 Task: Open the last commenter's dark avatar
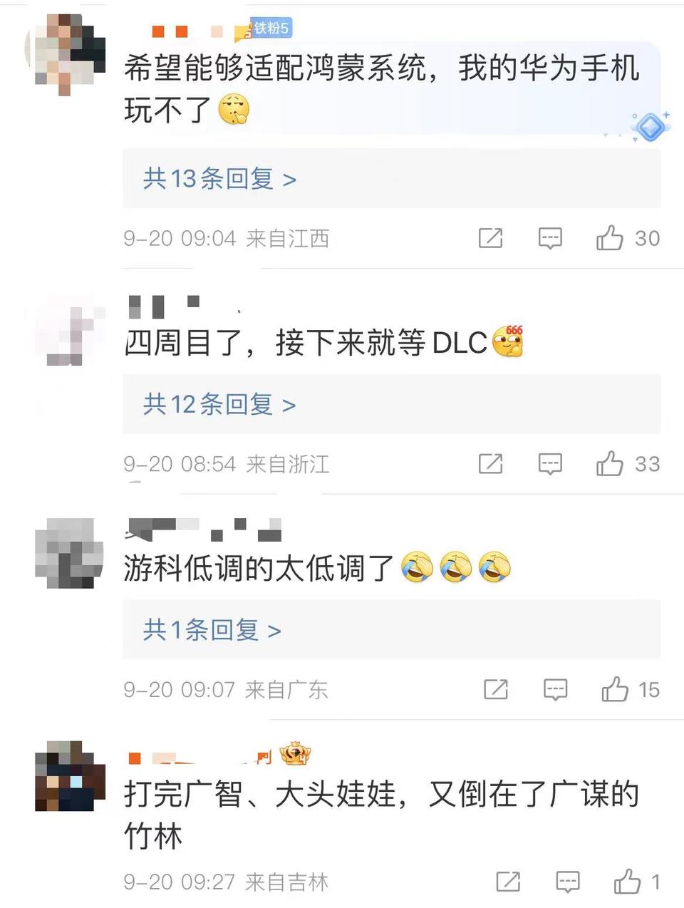tap(70, 775)
